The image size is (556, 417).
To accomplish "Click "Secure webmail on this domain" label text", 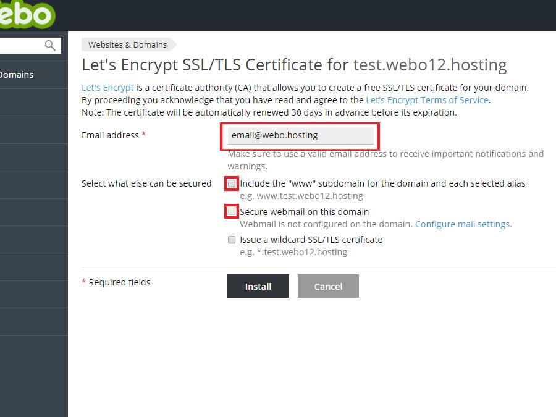I will tap(304, 212).
